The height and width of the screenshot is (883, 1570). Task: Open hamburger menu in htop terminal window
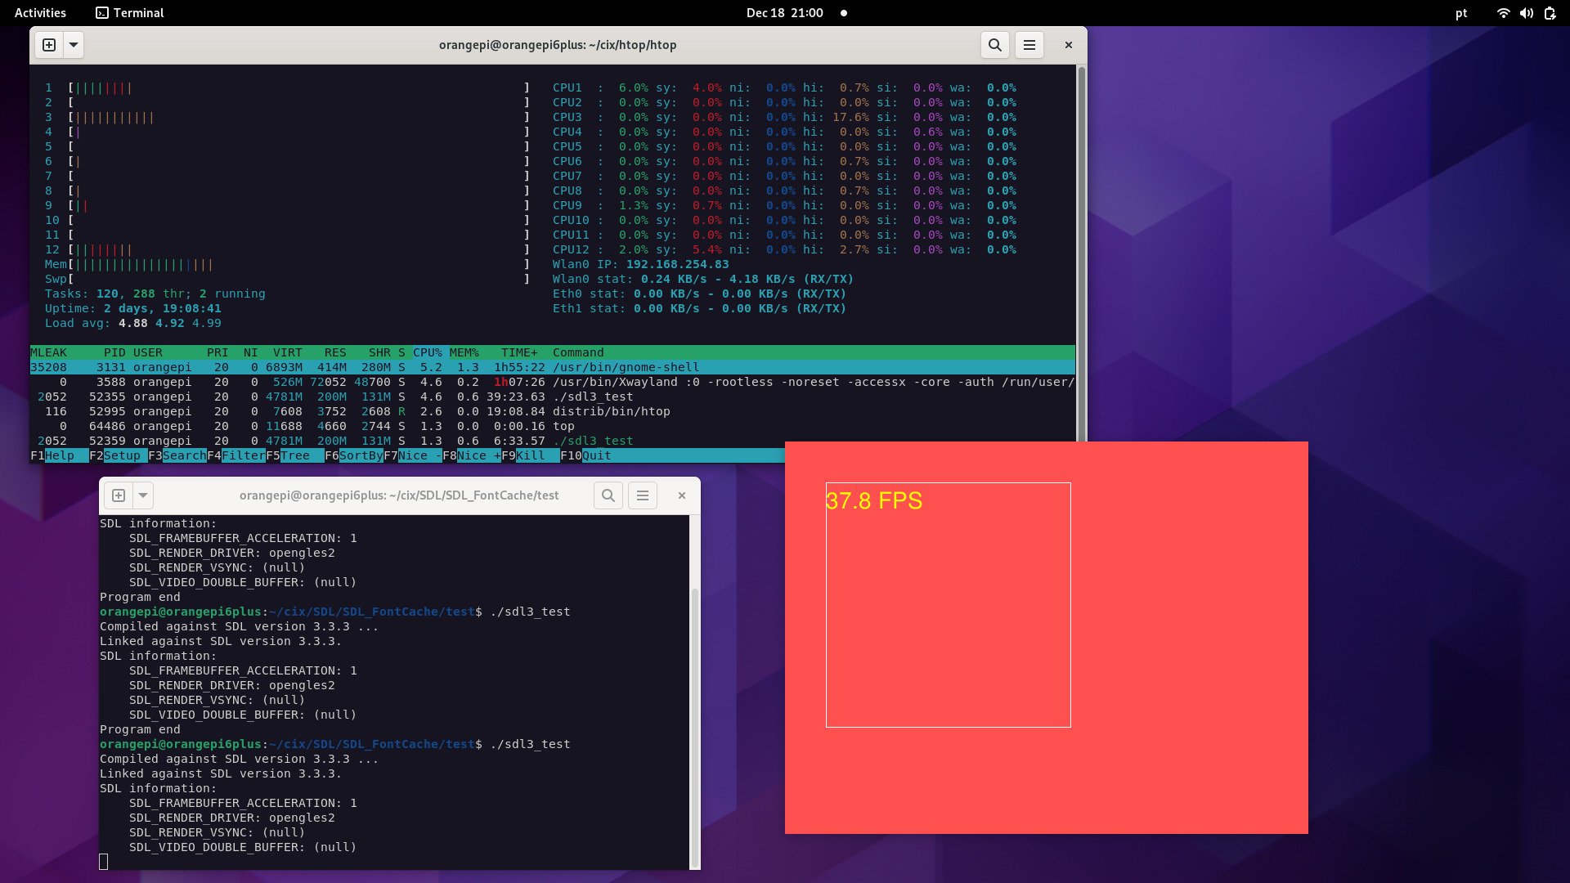click(x=1029, y=45)
